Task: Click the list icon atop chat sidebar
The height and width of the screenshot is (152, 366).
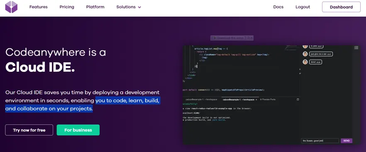Action: 356,47
